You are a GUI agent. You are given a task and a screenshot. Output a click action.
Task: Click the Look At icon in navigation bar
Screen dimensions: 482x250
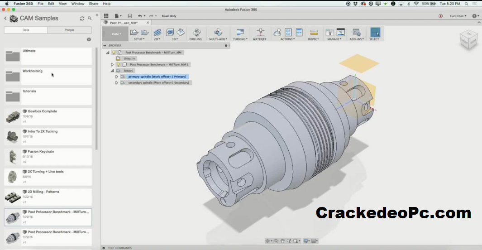pos(276,241)
